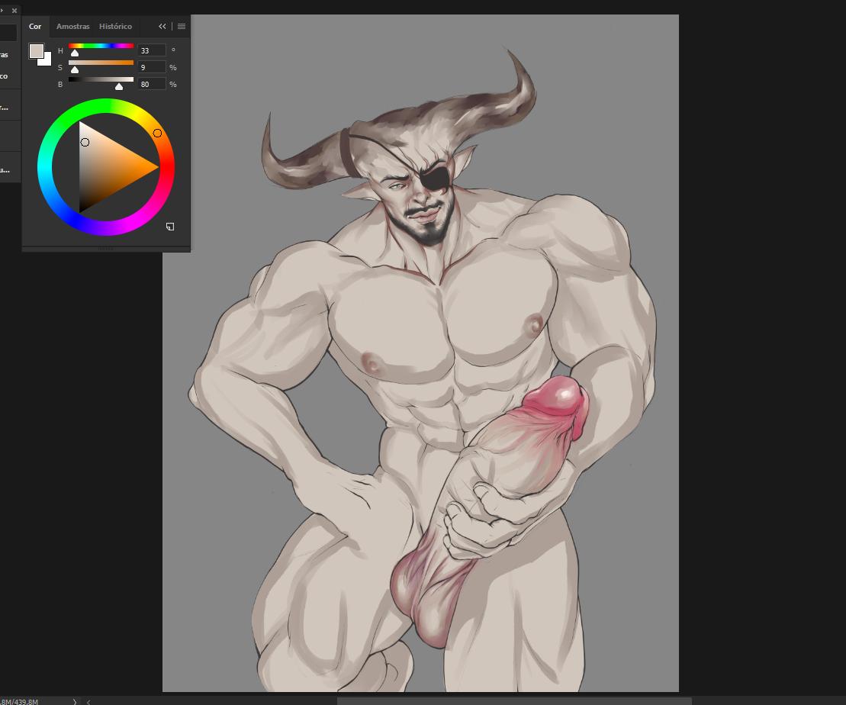Click the resize icon below the color wheel
The width and height of the screenshot is (846, 705).
(x=170, y=227)
